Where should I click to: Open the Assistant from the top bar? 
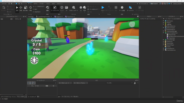(144, 4)
